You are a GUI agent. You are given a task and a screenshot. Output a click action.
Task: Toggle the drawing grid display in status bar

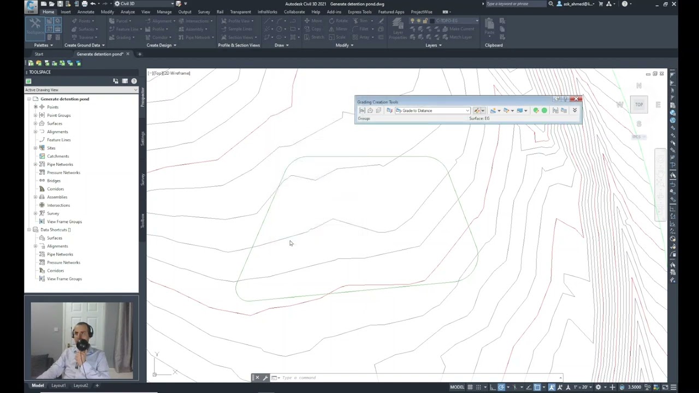[x=470, y=387]
